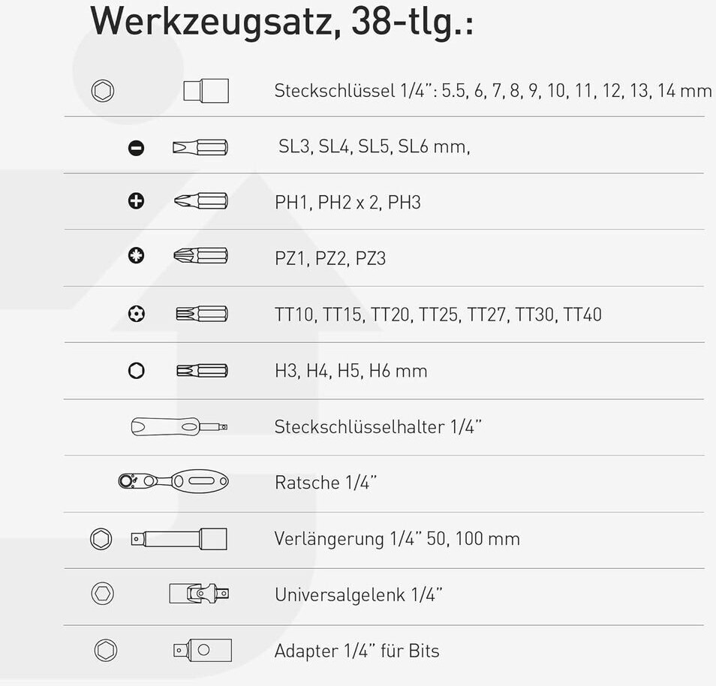Click the hex head symbol beside H3–H6 bits
This screenshot has height=686, width=716.
click(x=136, y=370)
